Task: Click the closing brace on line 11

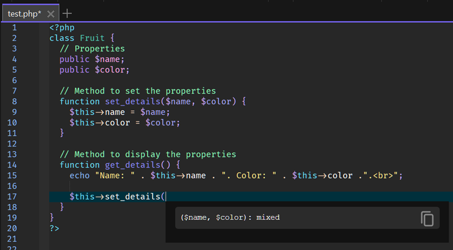Action: (x=62, y=133)
